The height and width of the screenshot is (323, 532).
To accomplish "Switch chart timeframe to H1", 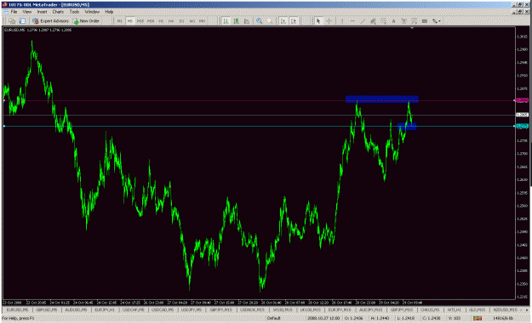I will pyautogui.click(x=161, y=21).
